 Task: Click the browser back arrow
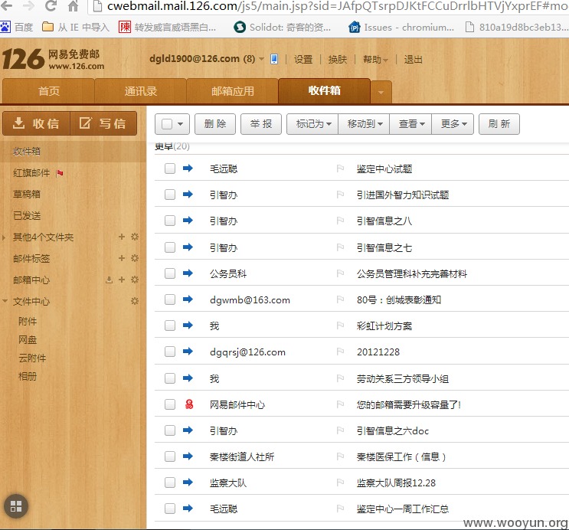[6, 6]
